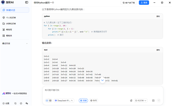Start a new chat with 新建对话

15,10
